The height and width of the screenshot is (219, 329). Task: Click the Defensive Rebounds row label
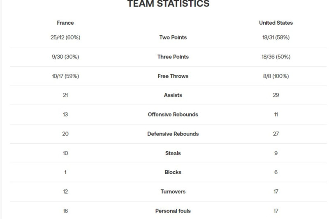173,134
